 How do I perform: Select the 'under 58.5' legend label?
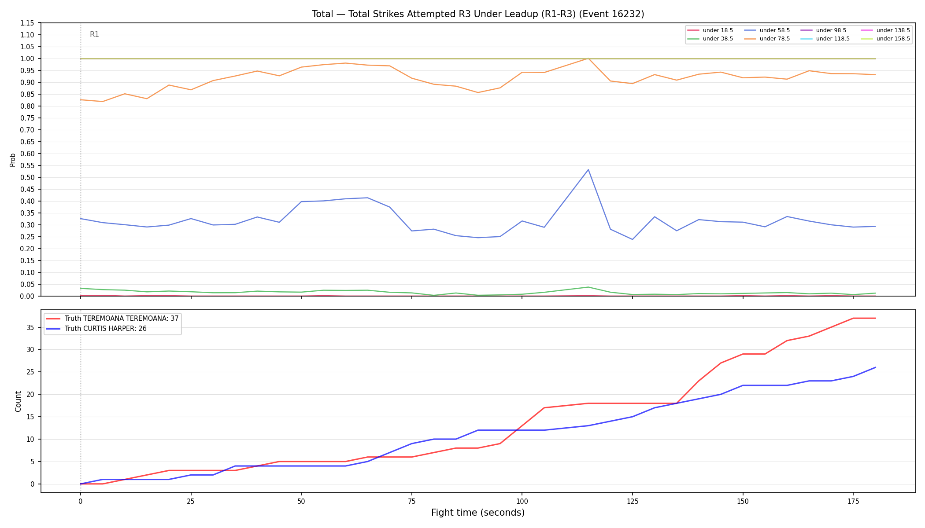tap(775, 30)
